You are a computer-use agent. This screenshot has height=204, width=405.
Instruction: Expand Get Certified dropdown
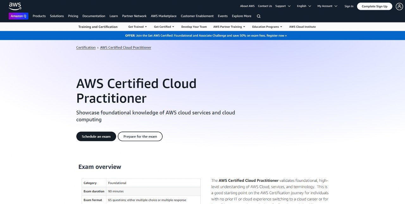[x=164, y=27]
